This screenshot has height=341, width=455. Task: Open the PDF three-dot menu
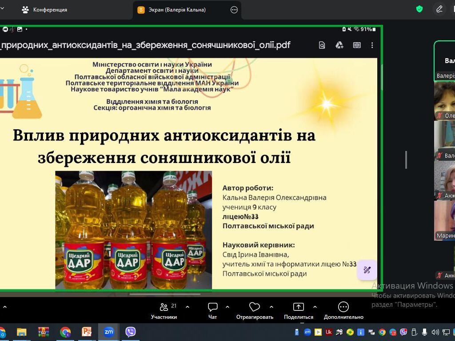click(372, 45)
